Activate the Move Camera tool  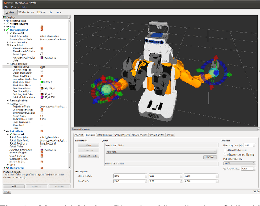[27, 12]
